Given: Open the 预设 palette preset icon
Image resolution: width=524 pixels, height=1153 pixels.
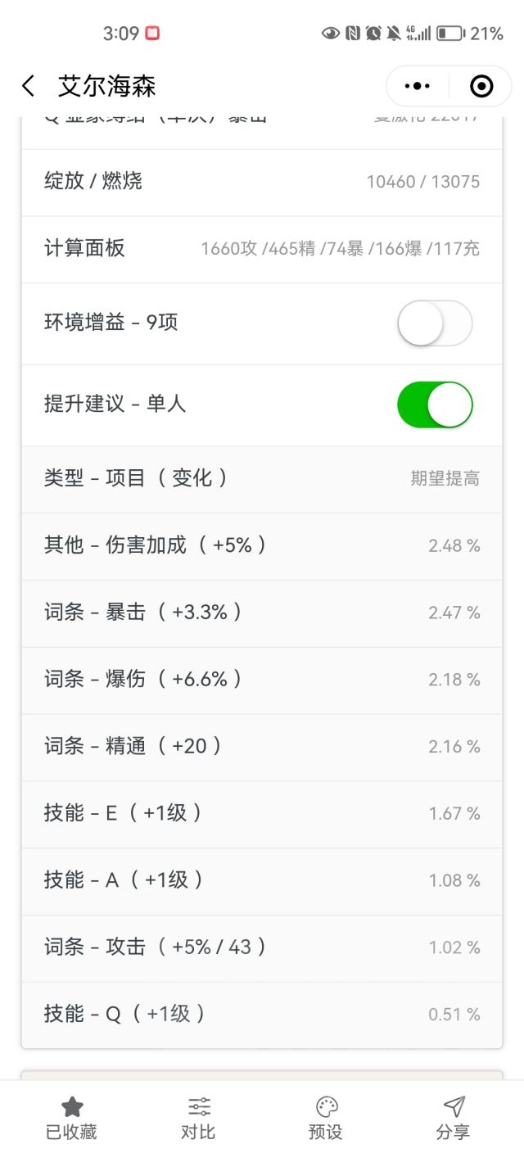Looking at the screenshot, I should click(x=327, y=1107).
